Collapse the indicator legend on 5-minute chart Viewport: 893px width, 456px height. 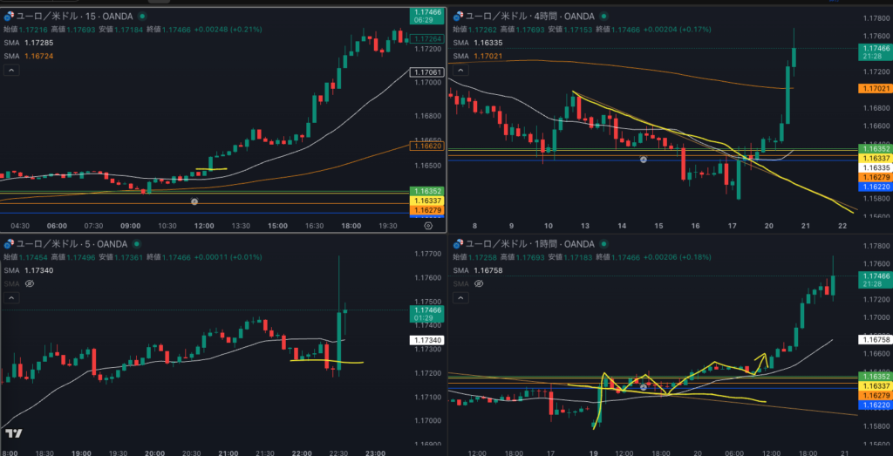[x=12, y=298]
